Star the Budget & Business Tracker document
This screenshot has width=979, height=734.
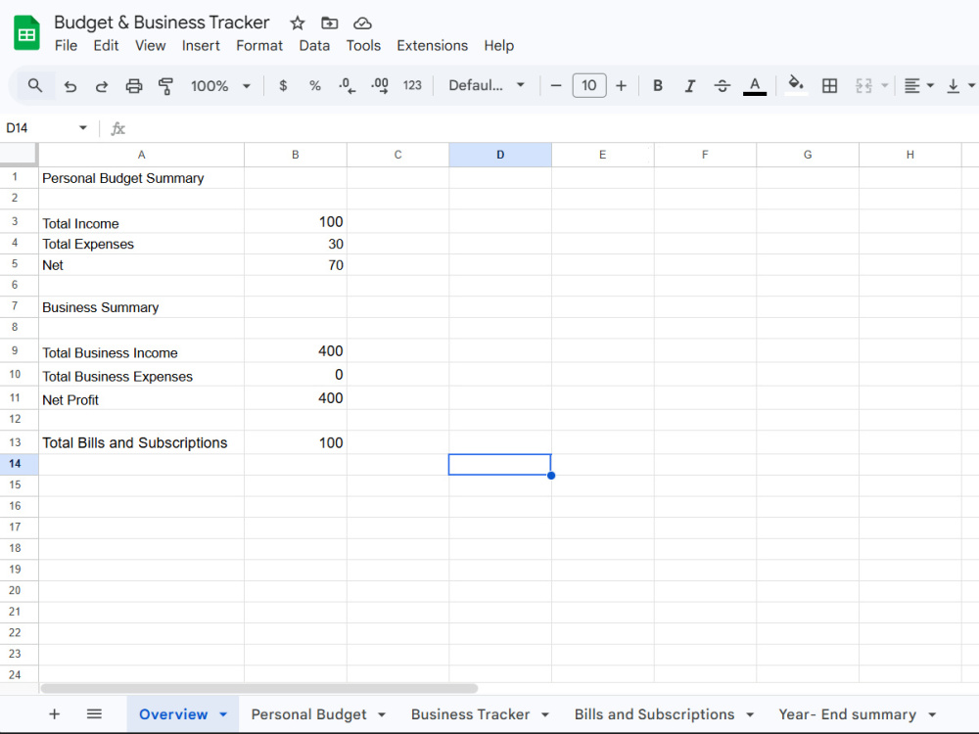pos(298,23)
